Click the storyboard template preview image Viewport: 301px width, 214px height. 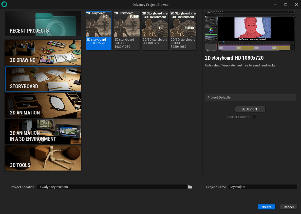pyautogui.click(x=250, y=31)
